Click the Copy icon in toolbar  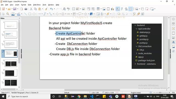tap(35, 9)
